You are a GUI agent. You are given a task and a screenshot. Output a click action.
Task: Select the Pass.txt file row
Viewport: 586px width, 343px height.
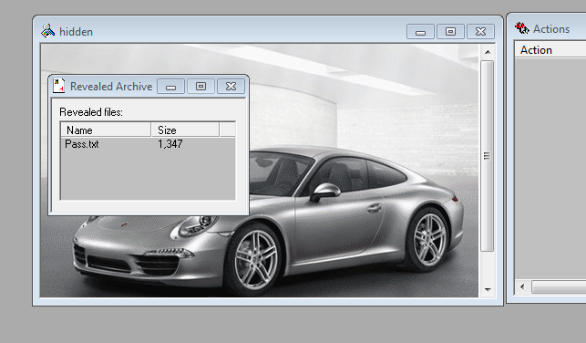coord(148,144)
